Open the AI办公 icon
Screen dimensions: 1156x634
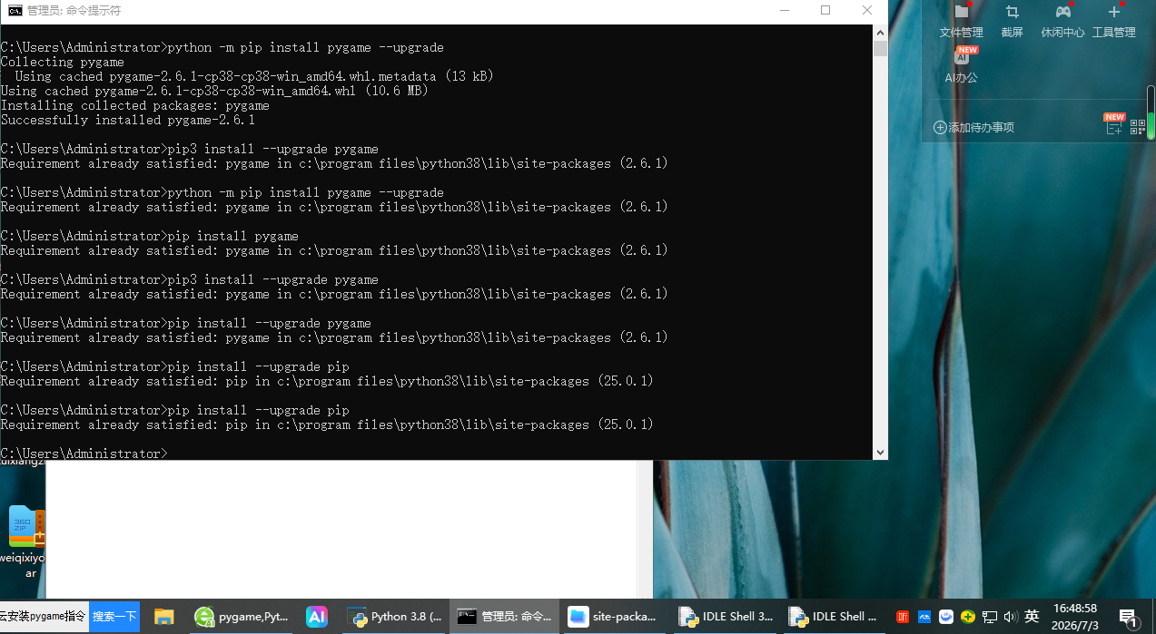pyautogui.click(x=961, y=56)
